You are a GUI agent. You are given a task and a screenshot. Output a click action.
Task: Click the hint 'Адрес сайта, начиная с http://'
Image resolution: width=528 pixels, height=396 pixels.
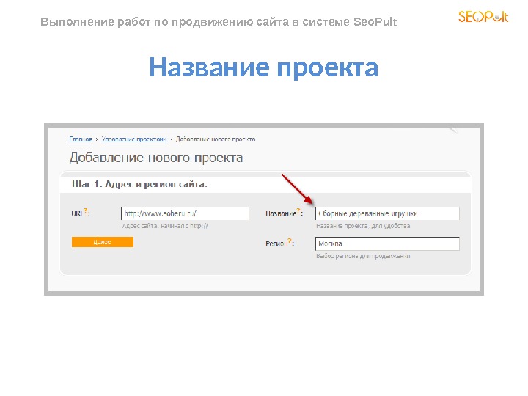click(x=165, y=226)
